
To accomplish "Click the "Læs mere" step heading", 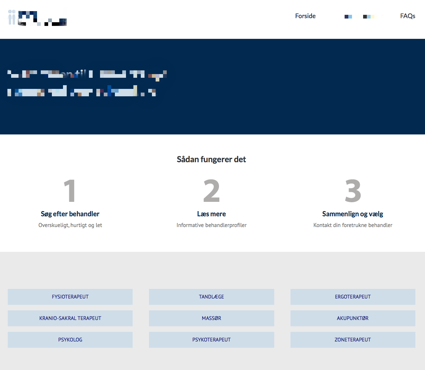I will click(x=211, y=214).
